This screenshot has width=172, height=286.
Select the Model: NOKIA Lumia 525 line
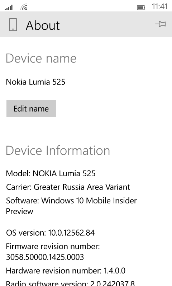pyautogui.click(x=51, y=173)
